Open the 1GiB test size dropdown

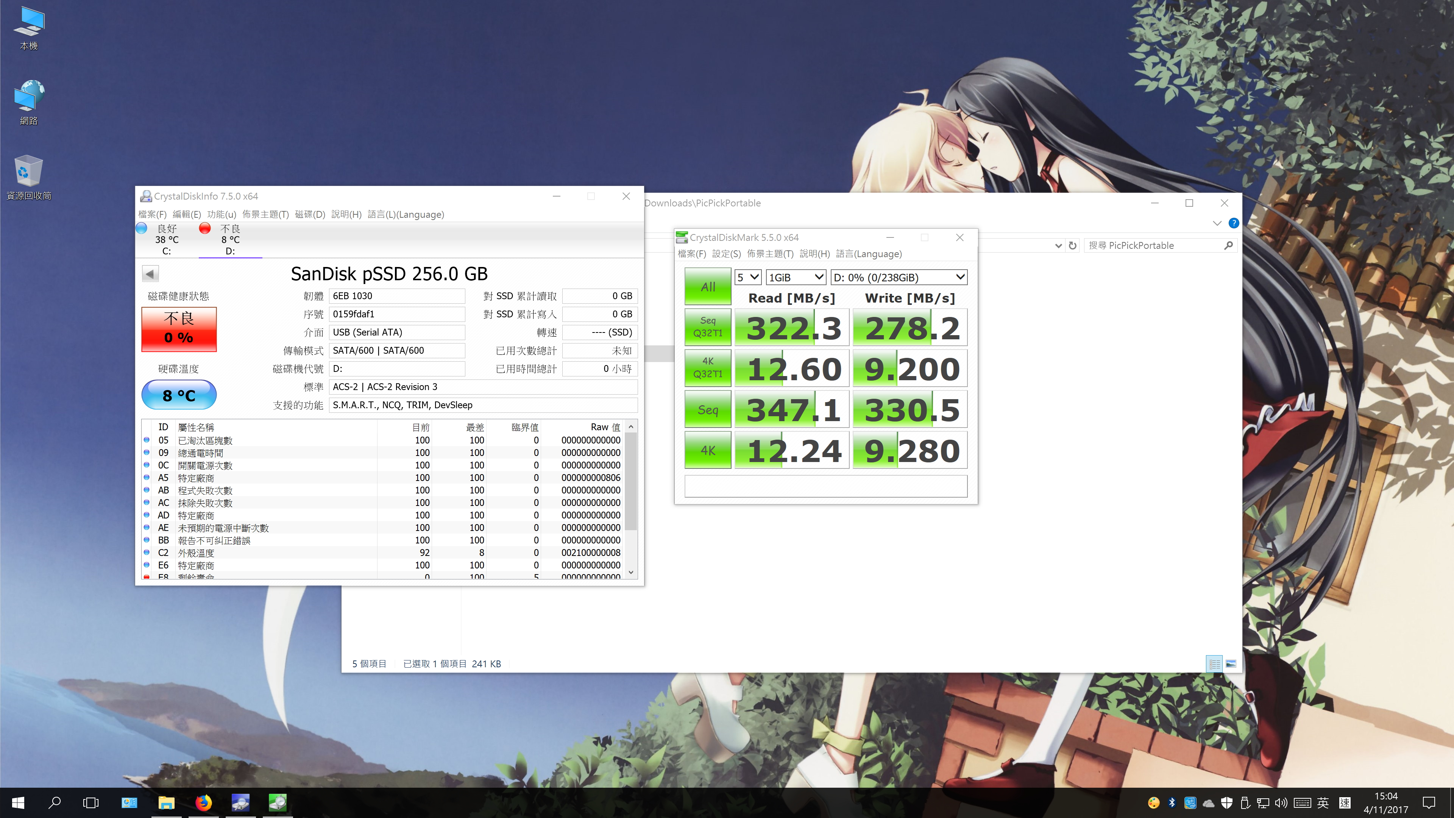point(796,277)
